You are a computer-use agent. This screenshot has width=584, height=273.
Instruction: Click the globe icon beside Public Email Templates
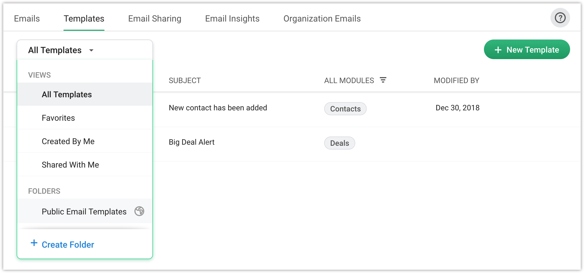[139, 211]
